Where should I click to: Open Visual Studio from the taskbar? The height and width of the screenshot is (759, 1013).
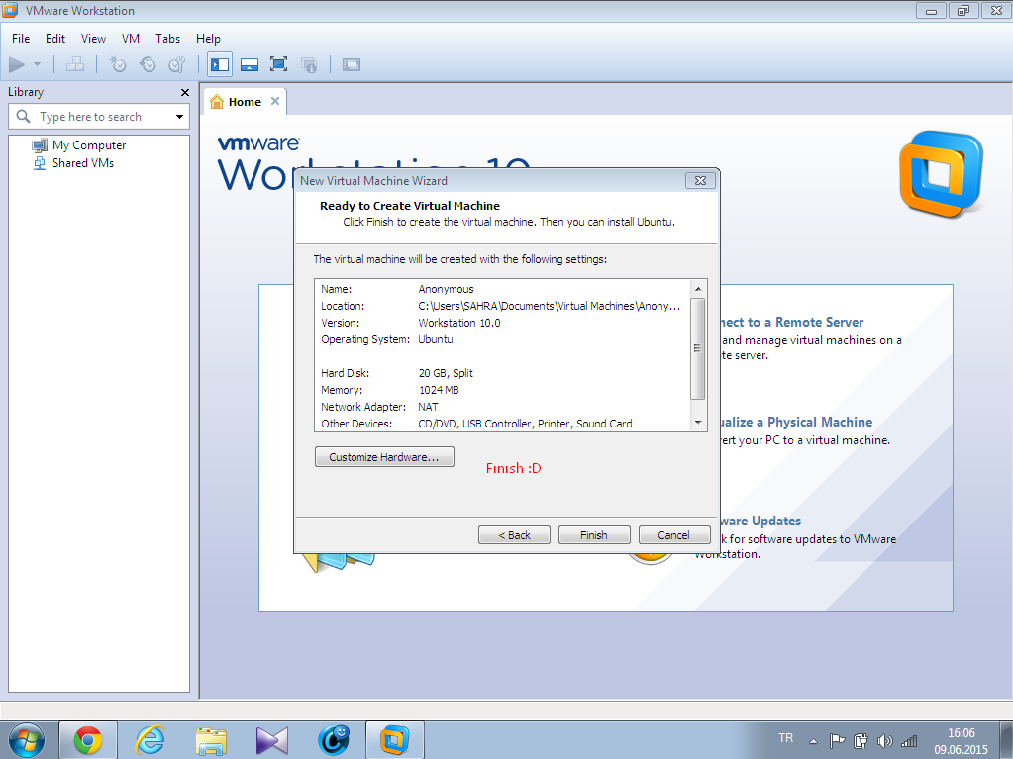272,740
